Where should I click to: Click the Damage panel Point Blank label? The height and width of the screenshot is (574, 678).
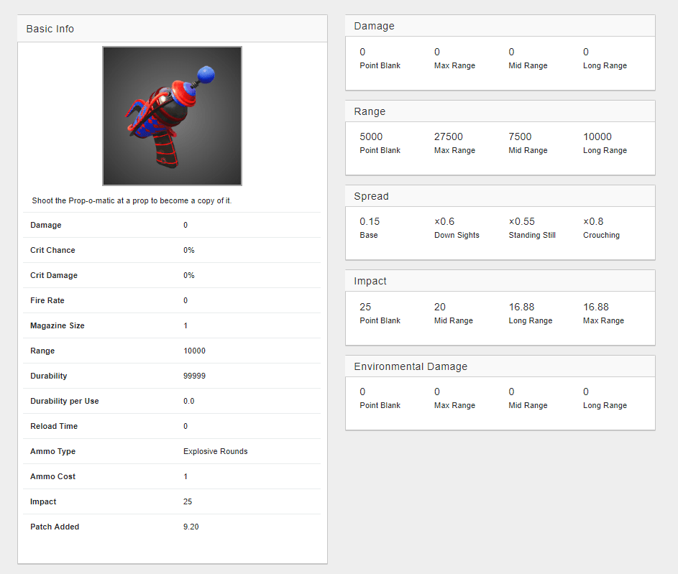coord(380,65)
